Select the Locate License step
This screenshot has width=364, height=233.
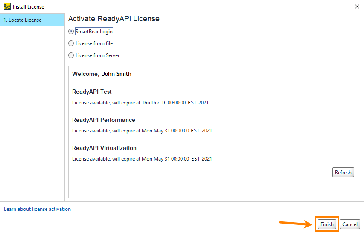32,20
